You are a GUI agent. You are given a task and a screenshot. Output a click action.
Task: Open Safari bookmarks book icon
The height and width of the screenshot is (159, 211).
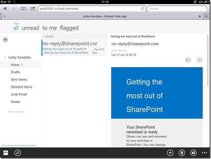pyautogui.click(x=23, y=9)
